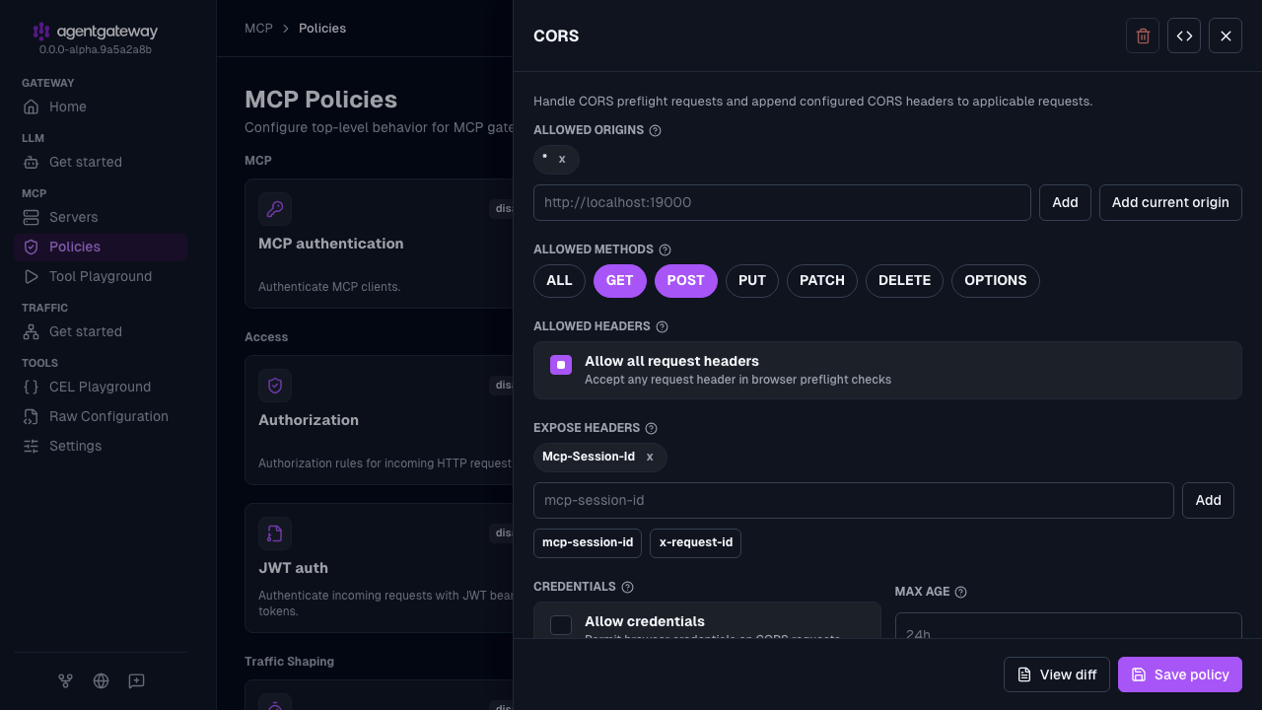This screenshot has height=710, width=1262.
Task: Open the CEL Playground
Action: pos(101,387)
